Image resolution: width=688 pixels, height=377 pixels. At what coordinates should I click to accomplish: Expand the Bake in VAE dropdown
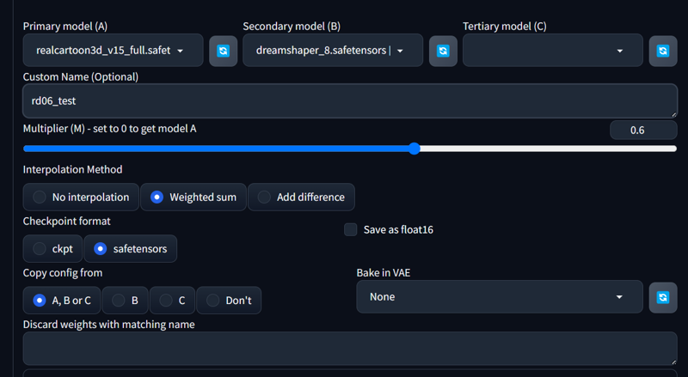click(500, 297)
